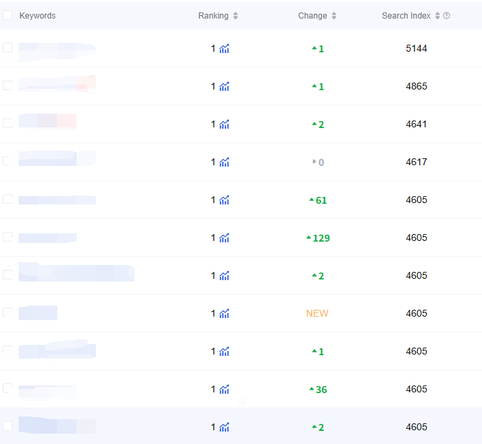Sort by Change using its sort arrows
The width and height of the screenshot is (482, 444).
334,16
